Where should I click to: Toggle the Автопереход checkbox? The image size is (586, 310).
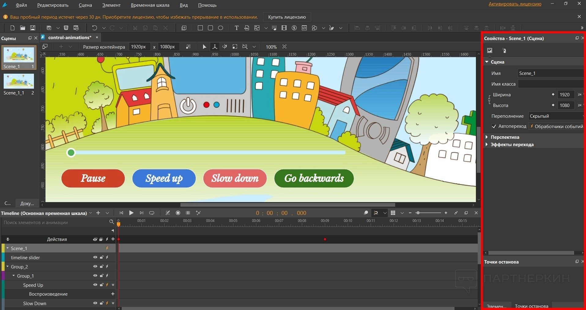[x=494, y=126]
